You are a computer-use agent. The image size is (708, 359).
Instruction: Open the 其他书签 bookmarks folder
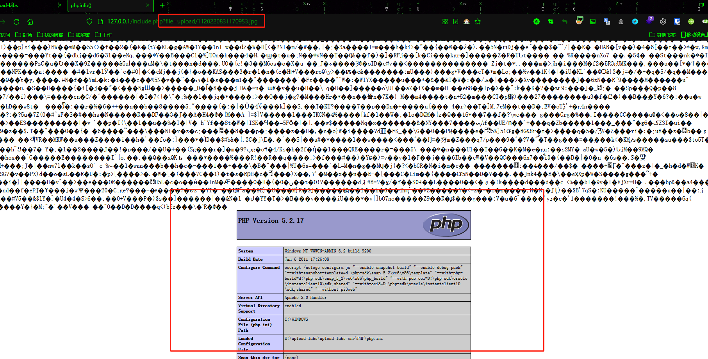(x=663, y=35)
